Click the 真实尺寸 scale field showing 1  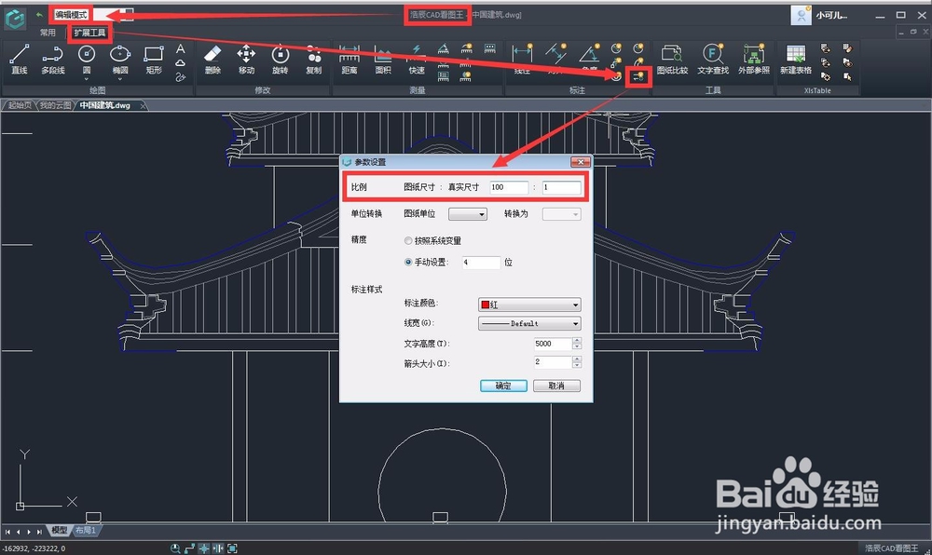562,187
